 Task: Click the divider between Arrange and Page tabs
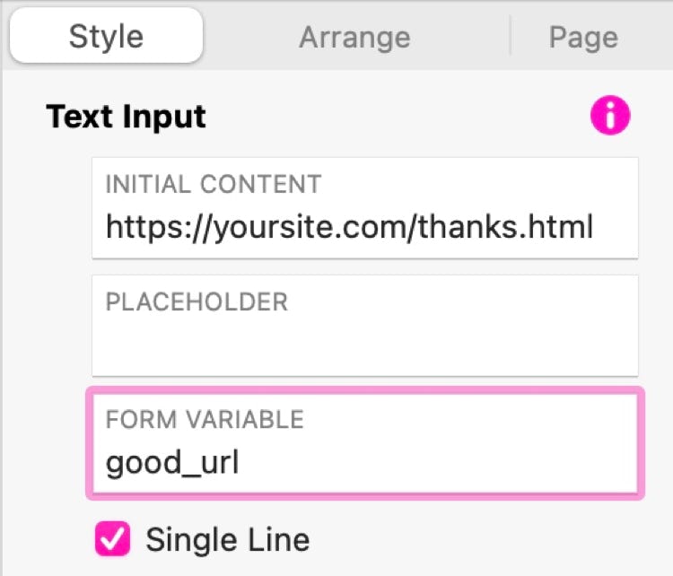(x=510, y=35)
